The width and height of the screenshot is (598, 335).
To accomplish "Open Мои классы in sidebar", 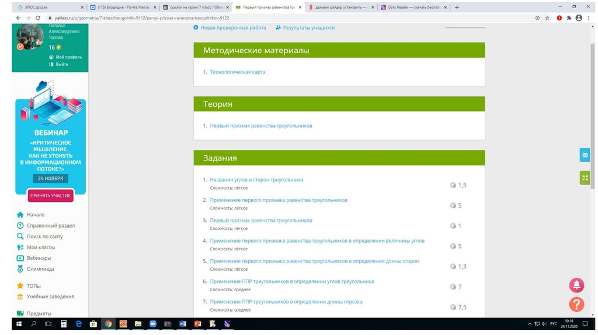I will [41, 247].
